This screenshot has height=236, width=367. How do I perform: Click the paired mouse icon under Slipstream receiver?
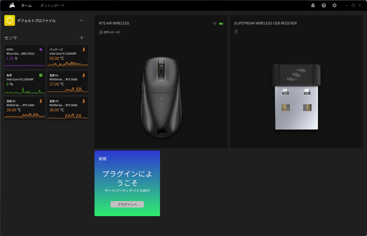click(236, 32)
